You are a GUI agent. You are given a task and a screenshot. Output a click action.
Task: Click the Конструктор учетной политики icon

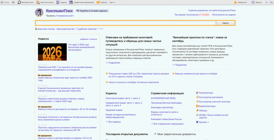197,101
